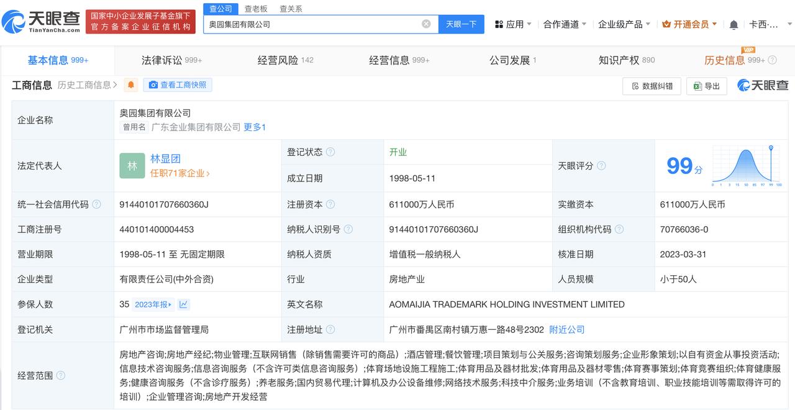
Task: Click the help icon beside 组织机构代码
Action: click(619, 229)
